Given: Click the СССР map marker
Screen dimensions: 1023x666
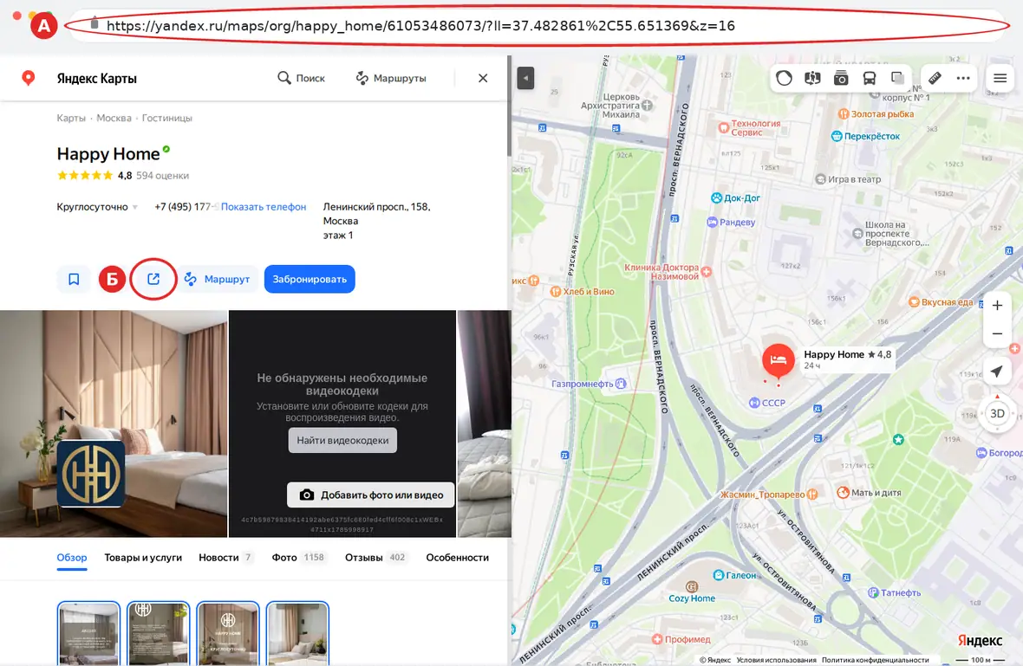Looking at the screenshot, I should tap(754, 403).
